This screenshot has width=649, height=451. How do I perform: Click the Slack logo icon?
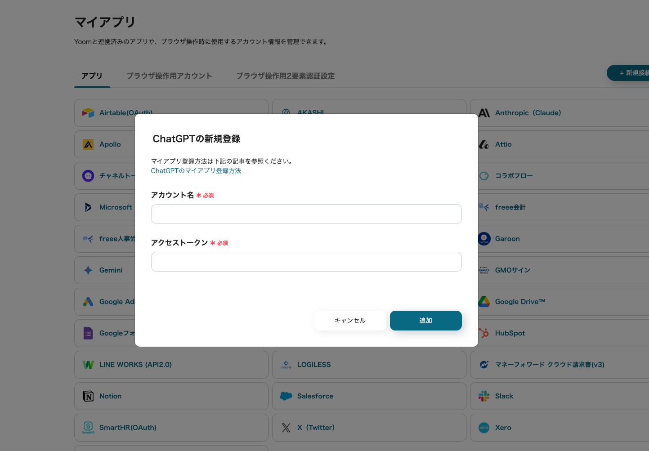(x=484, y=396)
